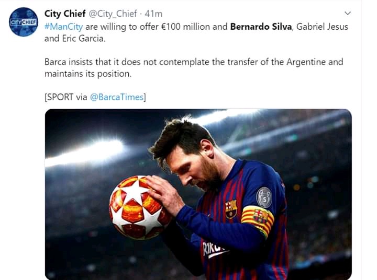The image size is (377, 280).
Task: Click the Champions League sleeve badge
Action: (x=264, y=197)
